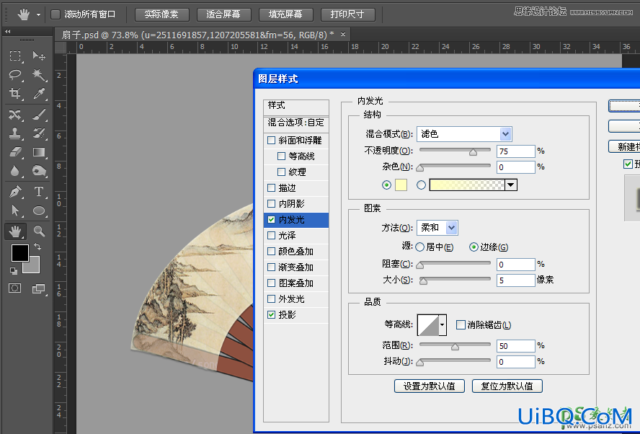Select the Brush tool

click(39, 115)
